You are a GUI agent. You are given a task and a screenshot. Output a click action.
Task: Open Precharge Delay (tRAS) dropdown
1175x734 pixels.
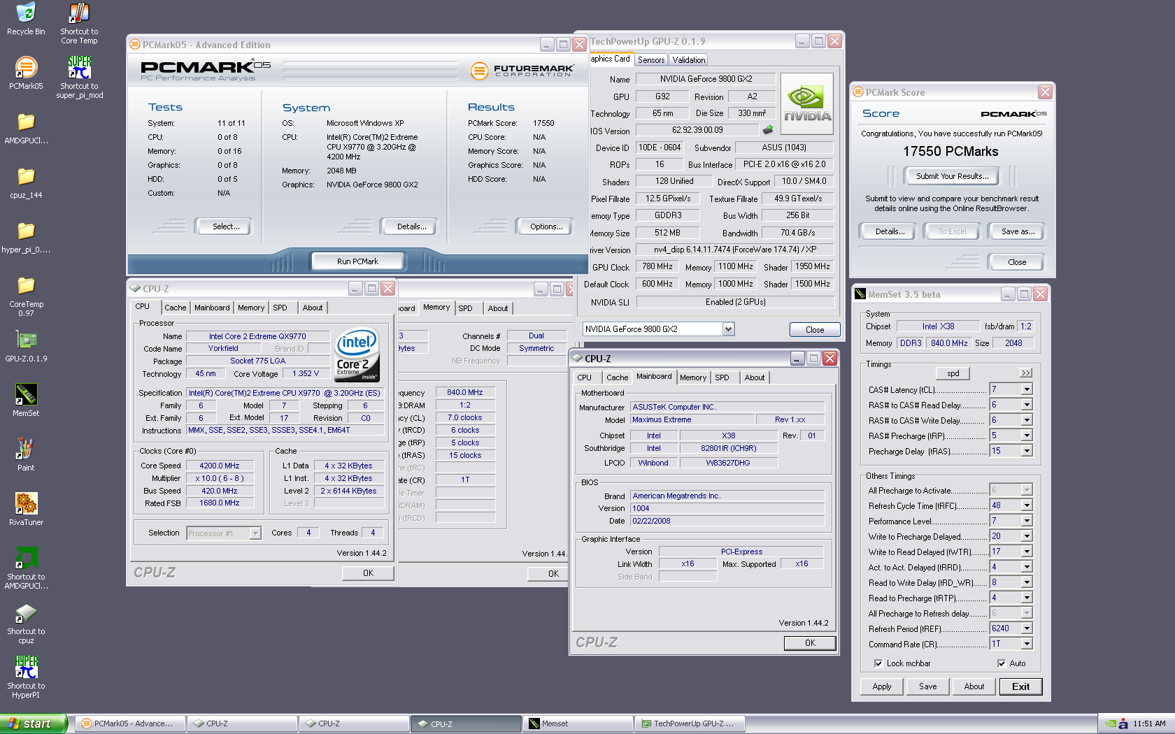[1027, 451]
